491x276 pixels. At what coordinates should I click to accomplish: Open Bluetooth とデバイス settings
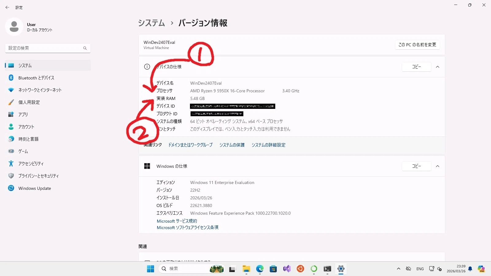[x=48, y=78]
